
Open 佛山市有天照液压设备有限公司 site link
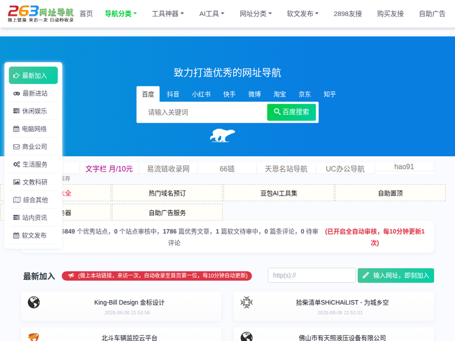(342, 338)
